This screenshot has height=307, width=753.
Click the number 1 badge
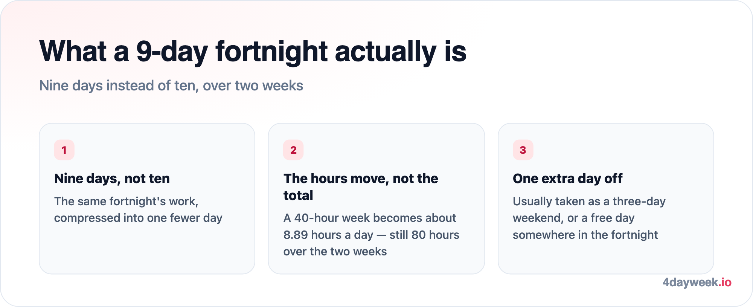[64, 150]
